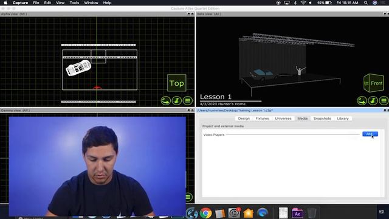Open the Edit menu
The image size is (389, 219).
point(47,2)
